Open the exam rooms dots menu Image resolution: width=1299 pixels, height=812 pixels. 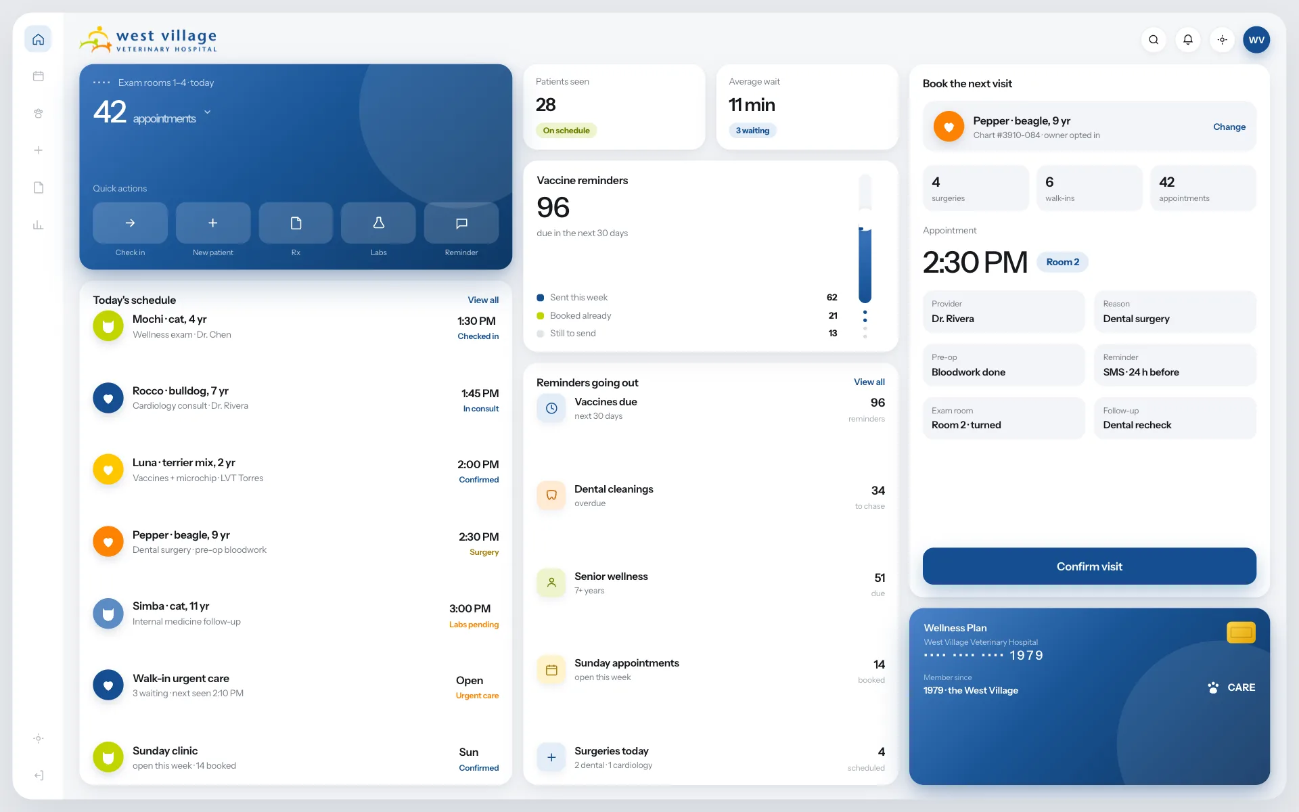click(101, 83)
